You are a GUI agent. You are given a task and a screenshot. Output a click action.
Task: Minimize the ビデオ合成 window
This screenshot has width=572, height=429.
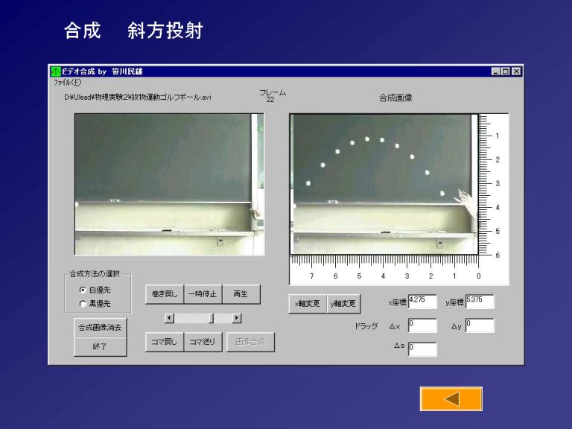496,71
